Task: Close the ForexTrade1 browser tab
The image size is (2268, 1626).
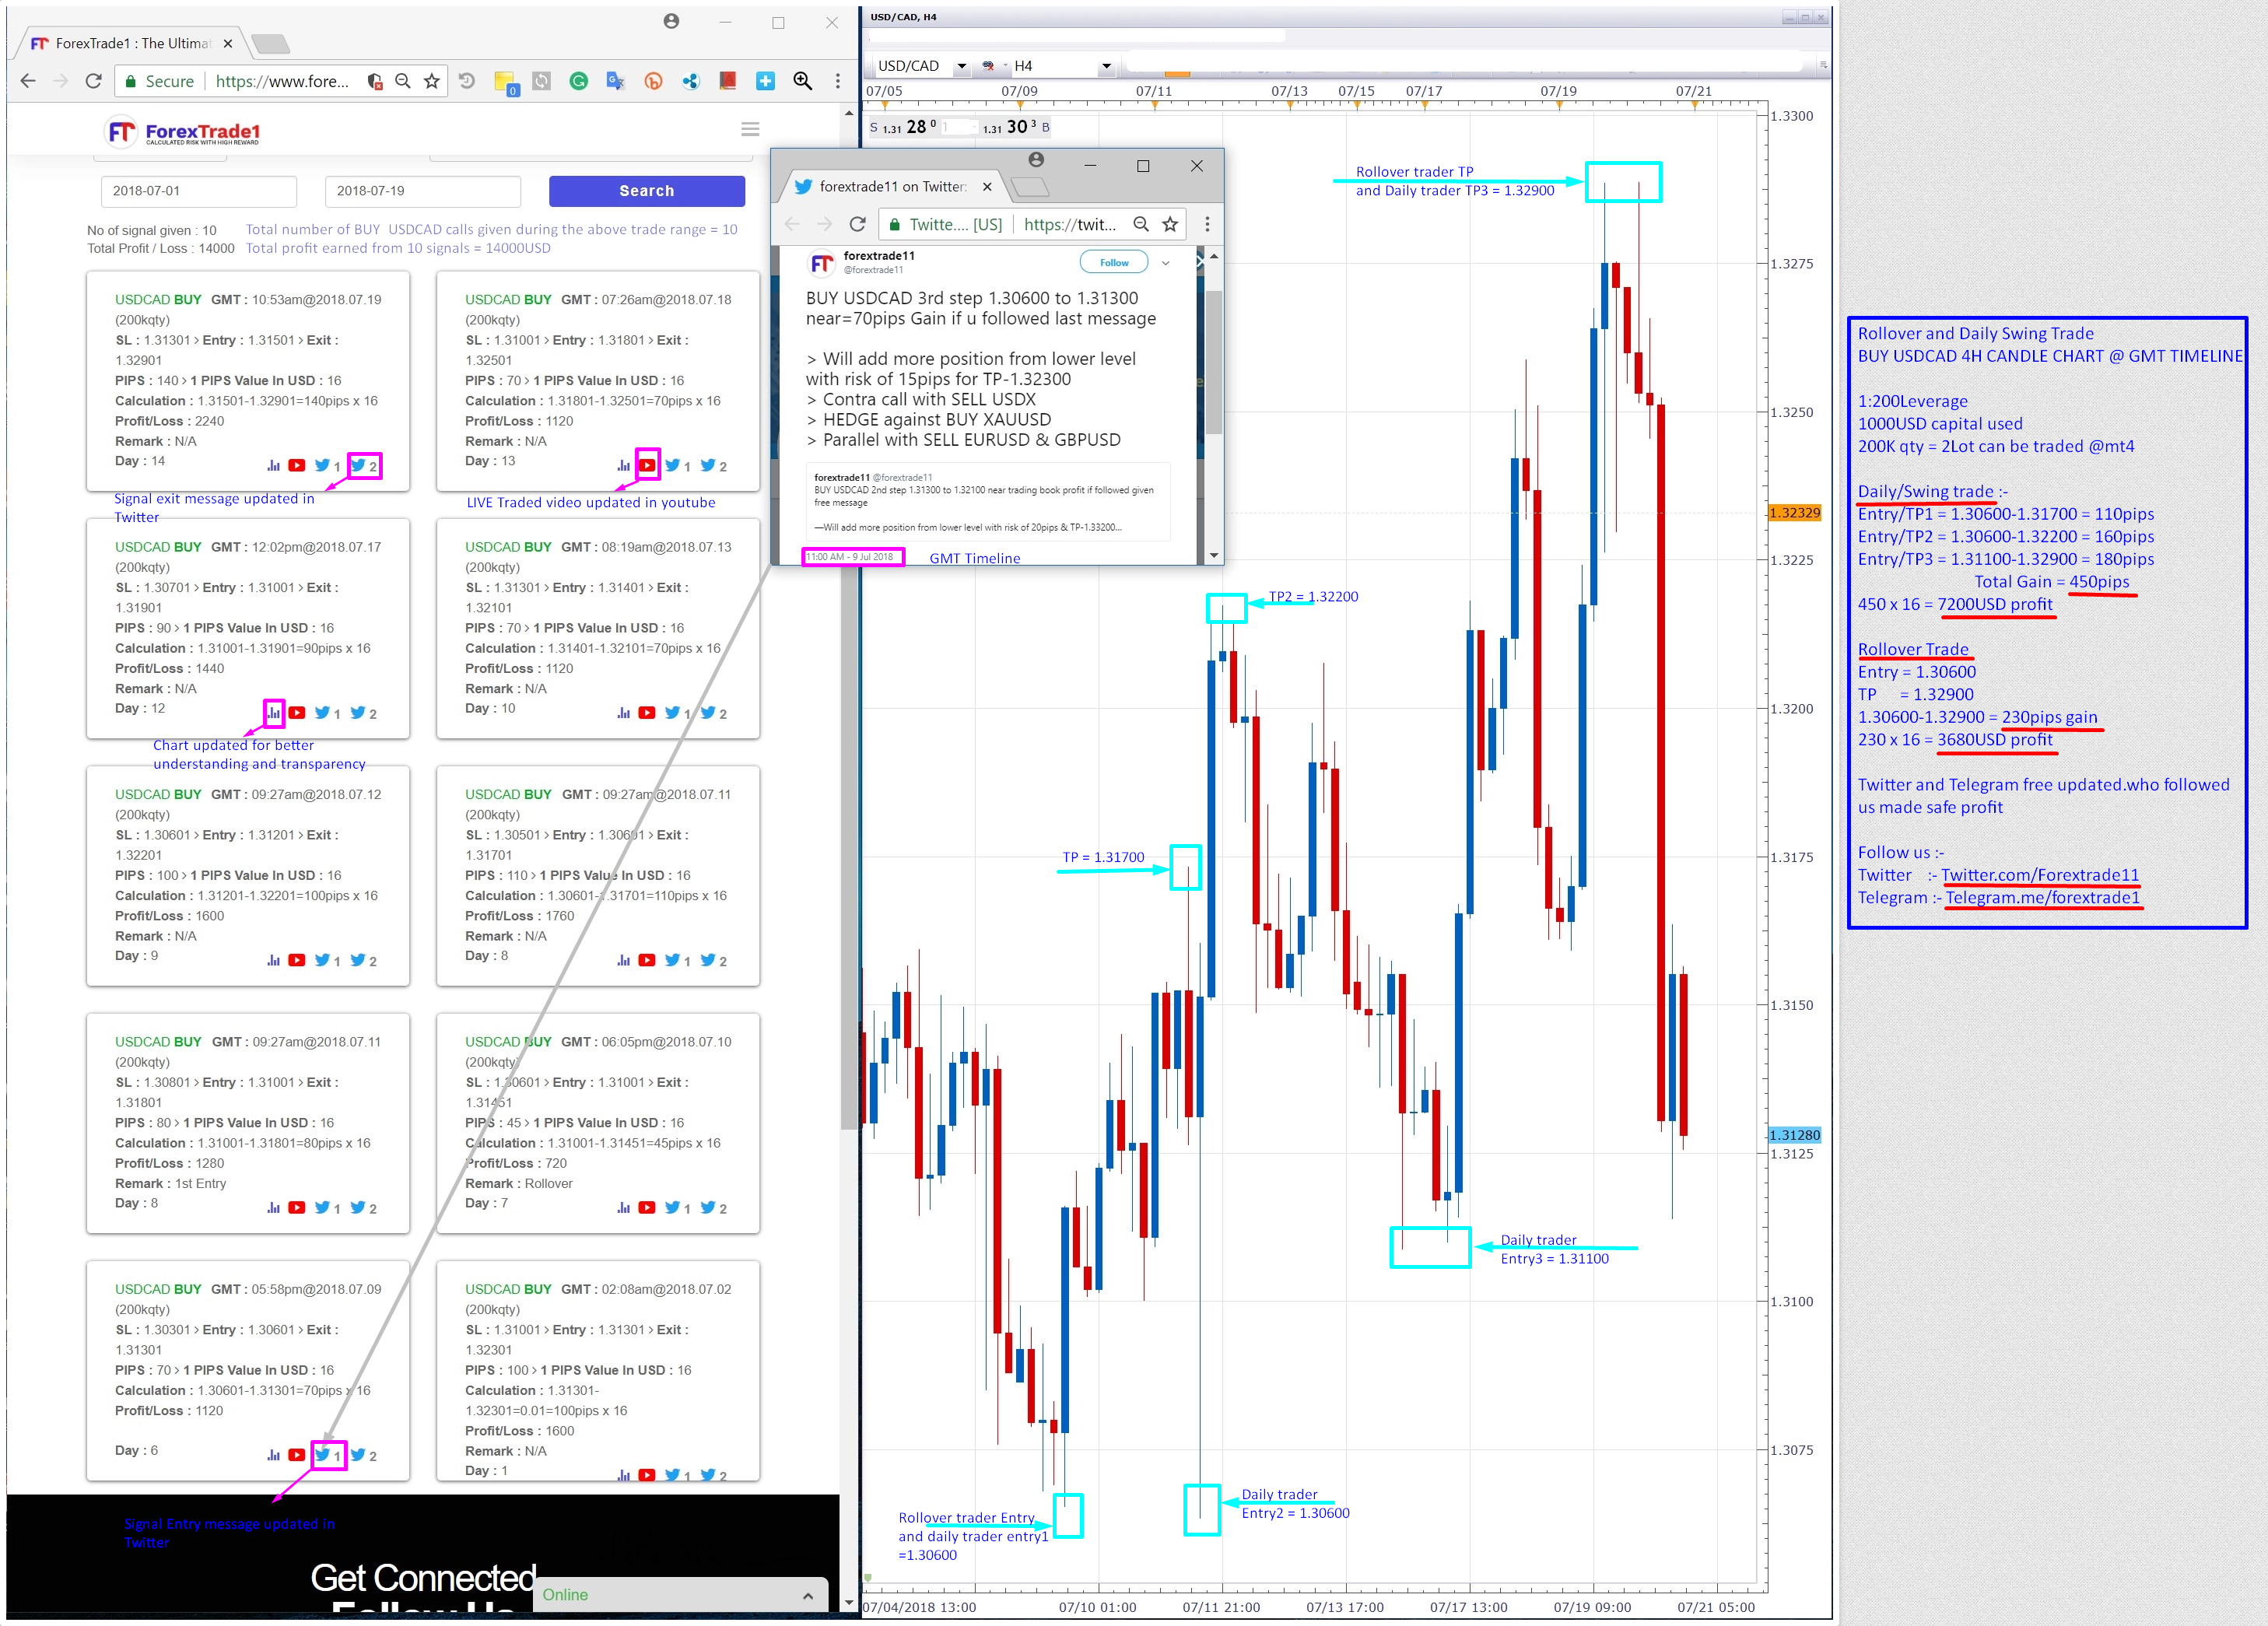Action: point(228,44)
